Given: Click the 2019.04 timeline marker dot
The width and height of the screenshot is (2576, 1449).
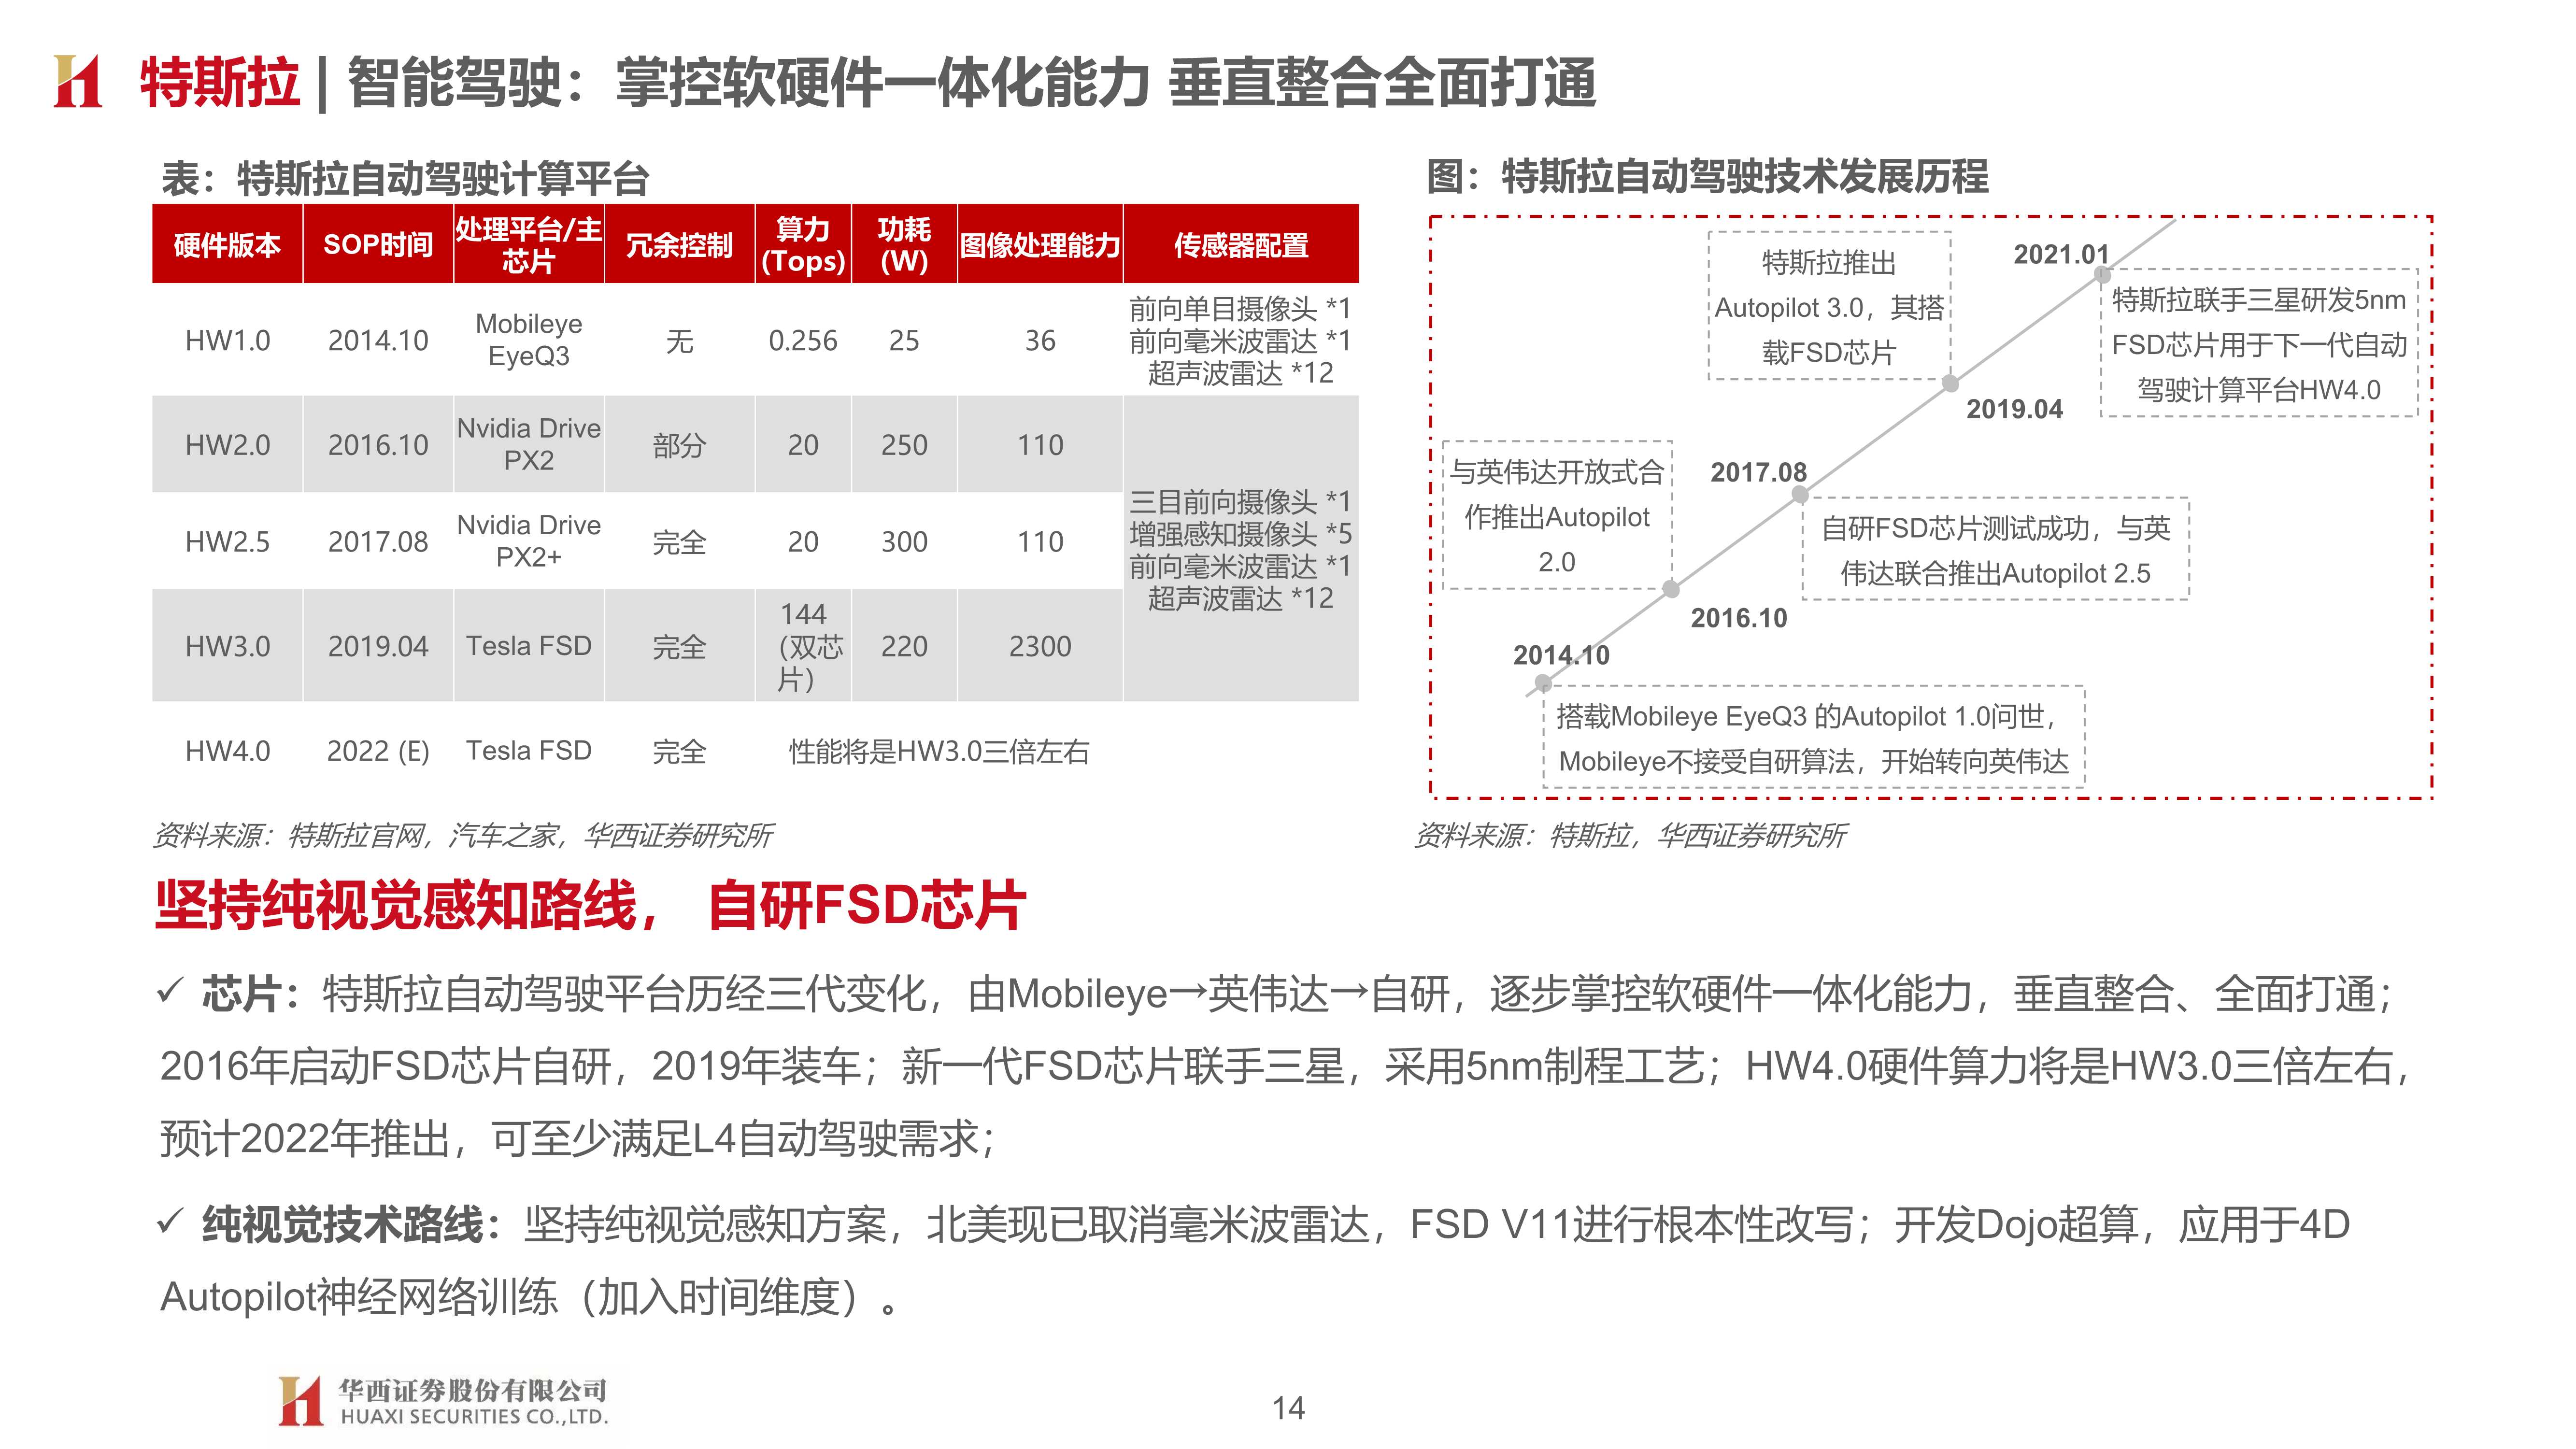Looking at the screenshot, I should 1950,383.
